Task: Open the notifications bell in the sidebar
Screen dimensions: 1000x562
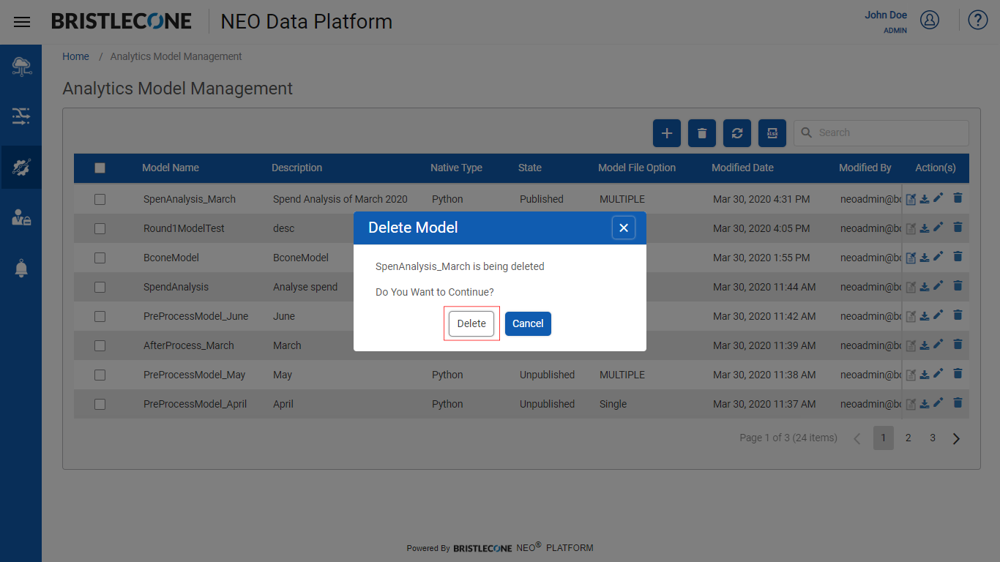Action: (21, 269)
